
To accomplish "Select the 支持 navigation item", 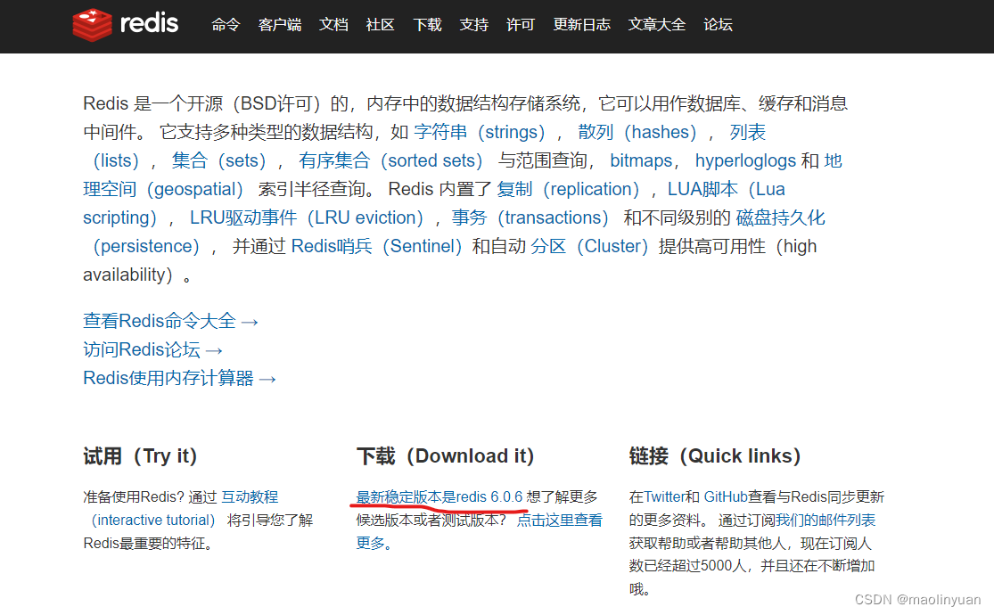I will [x=474, y=25].
